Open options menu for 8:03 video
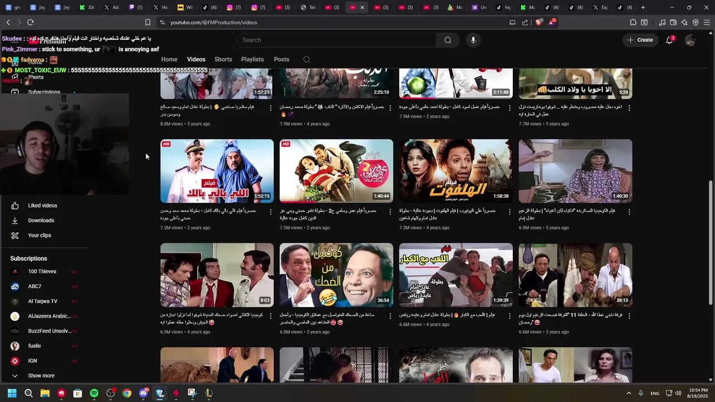715x402 pixels. (x=271, y=315)
